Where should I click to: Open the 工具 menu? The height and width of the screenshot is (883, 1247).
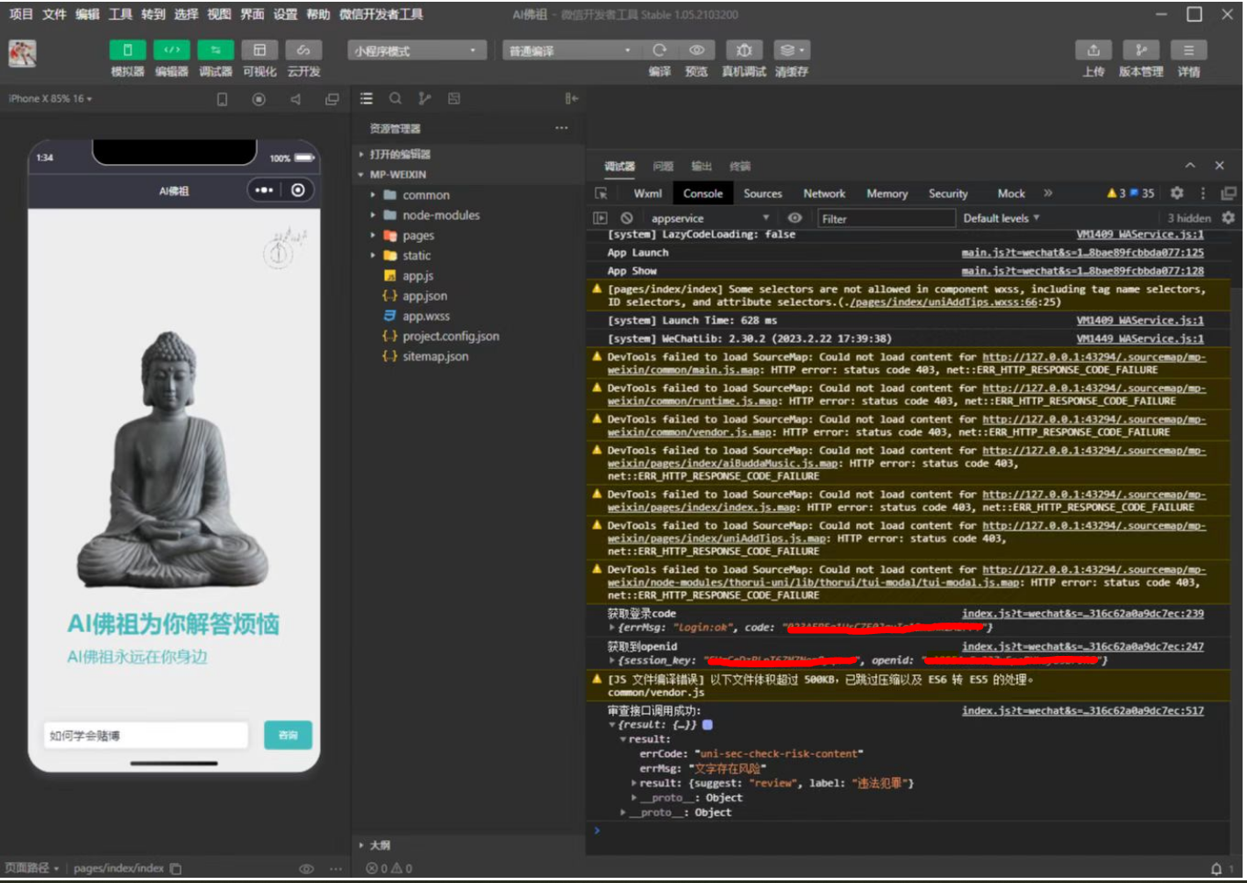click(x=120, y=14)
